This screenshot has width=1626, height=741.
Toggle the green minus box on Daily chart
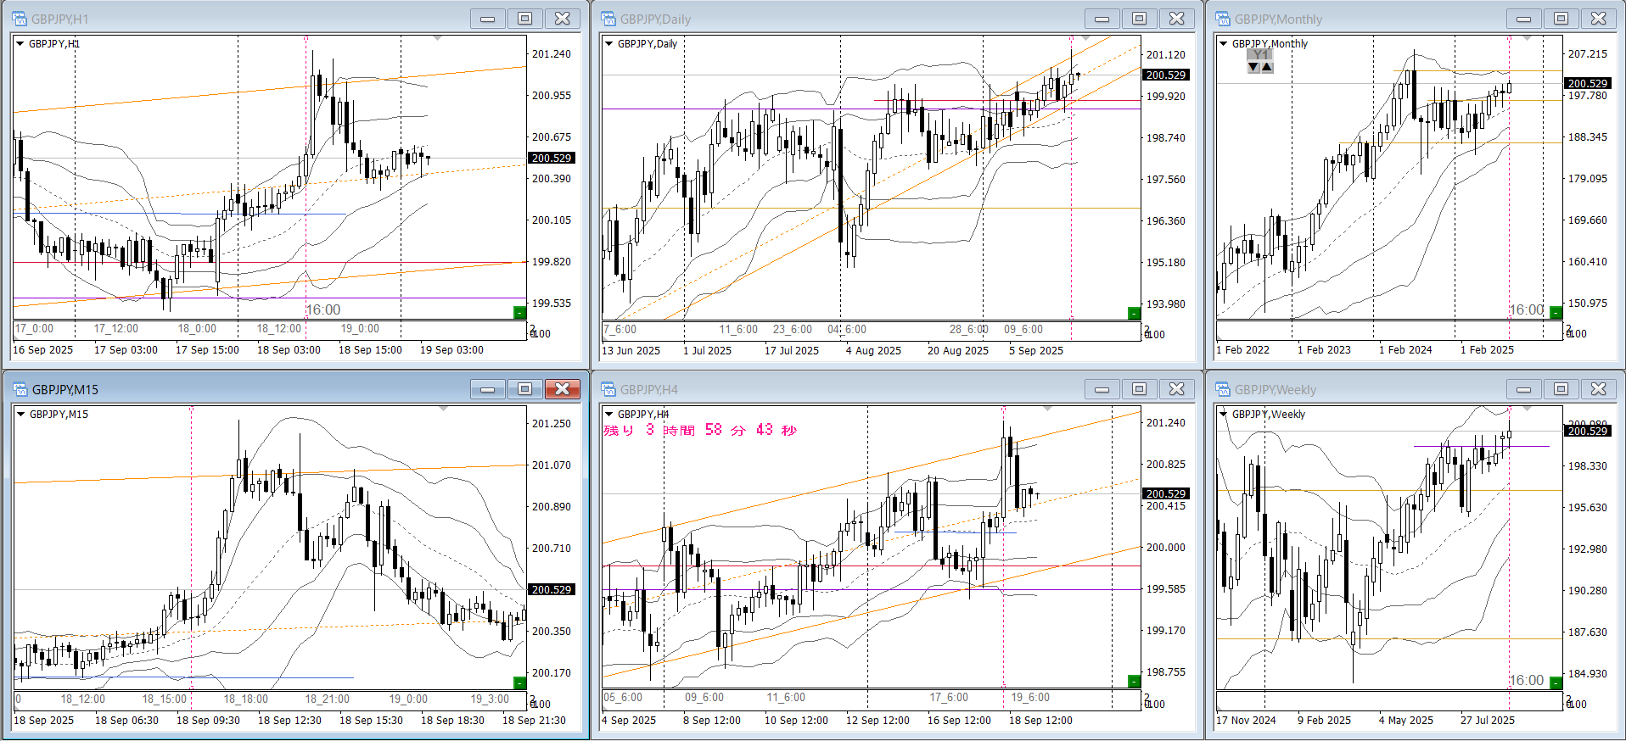click(x=1133, y=314)
